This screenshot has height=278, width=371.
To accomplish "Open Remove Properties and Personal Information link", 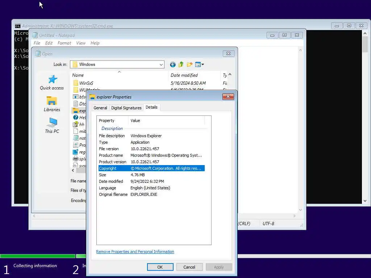I will point(135,252).
